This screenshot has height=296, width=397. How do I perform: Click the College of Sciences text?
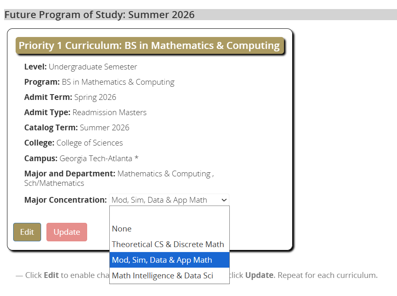pyautogui.click(x=90, y=143)
